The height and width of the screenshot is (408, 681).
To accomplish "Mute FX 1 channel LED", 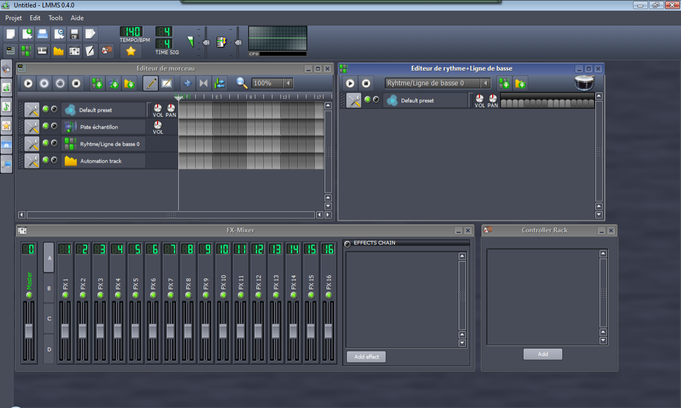I will pyautogui.click(x=65, y=295).
